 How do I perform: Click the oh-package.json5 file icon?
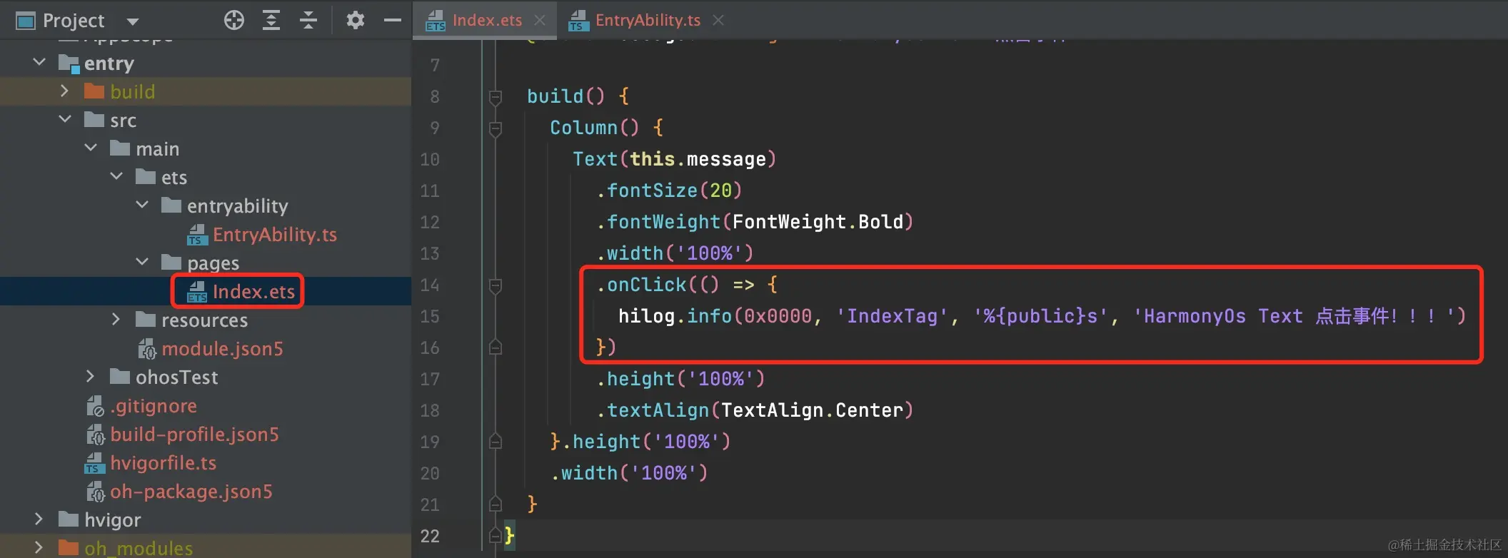pos(96,492)
